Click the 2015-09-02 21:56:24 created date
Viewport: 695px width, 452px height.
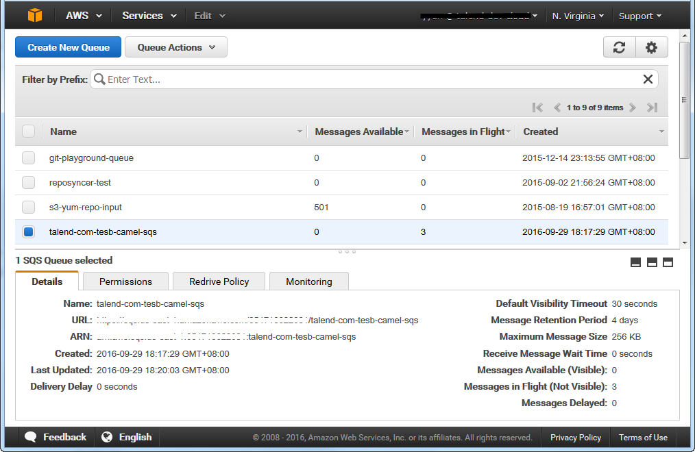coord(588,182)
